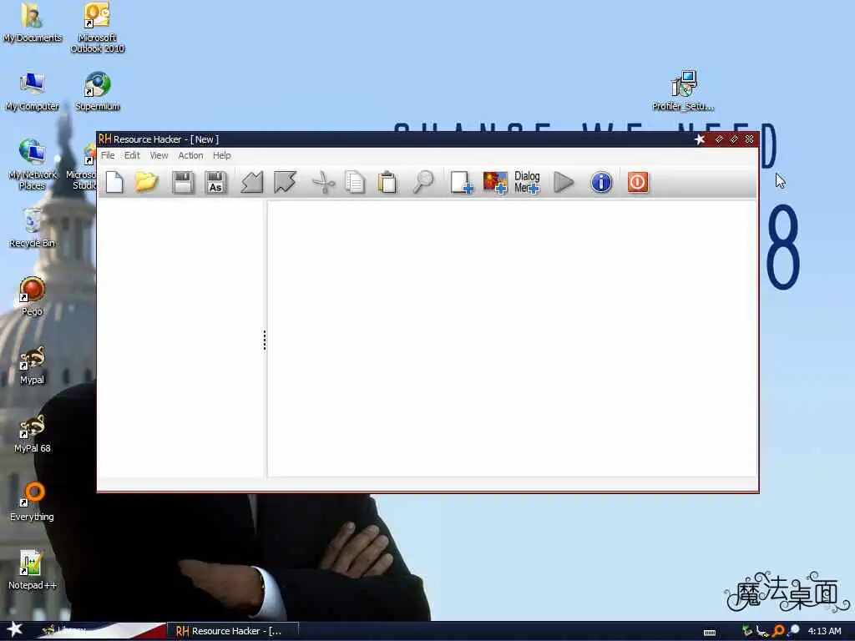Select the Supermium browser shortcut
This screenshot has width=855, height=641.
(x=97, y=92)
